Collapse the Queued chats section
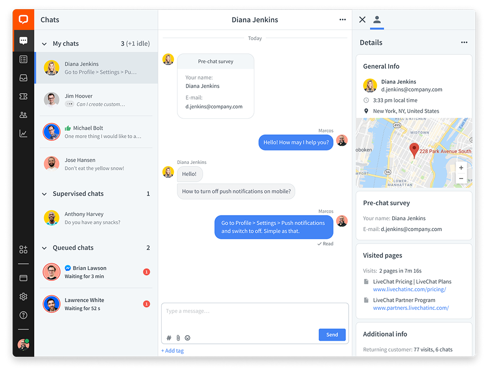Image resolution: width=488 pixels, height=370 pixels. pyautogui.click(x=44, y=248)
